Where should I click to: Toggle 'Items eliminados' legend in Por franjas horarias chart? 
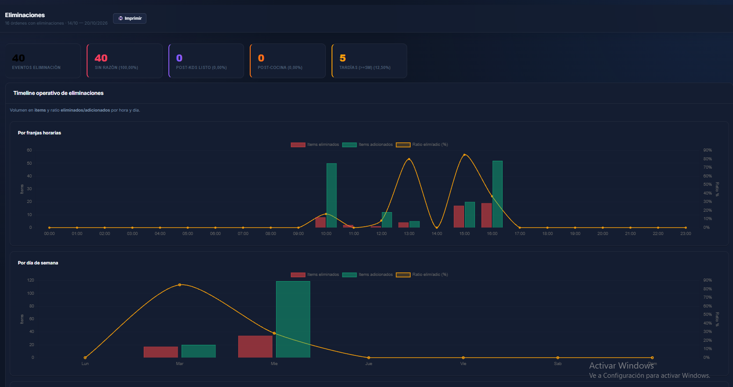point(315,145)
